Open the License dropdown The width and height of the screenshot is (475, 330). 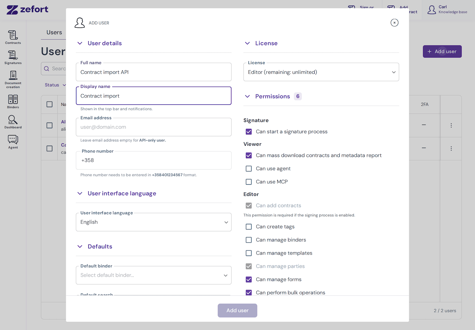point(321,72)
